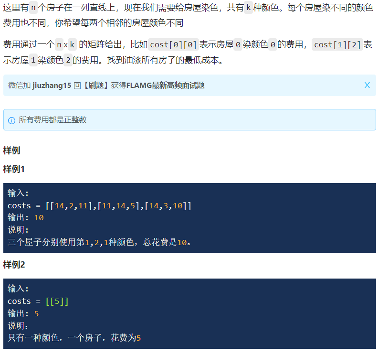This screenshot has height=355, width=378.
Task: Click the output line 输出: 10
Action: (26, 218)
